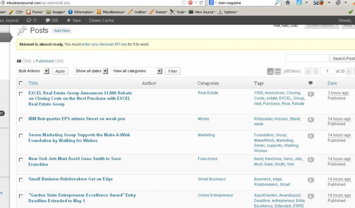Click comment count bubble for New York Jets post

tap(311, 160)
